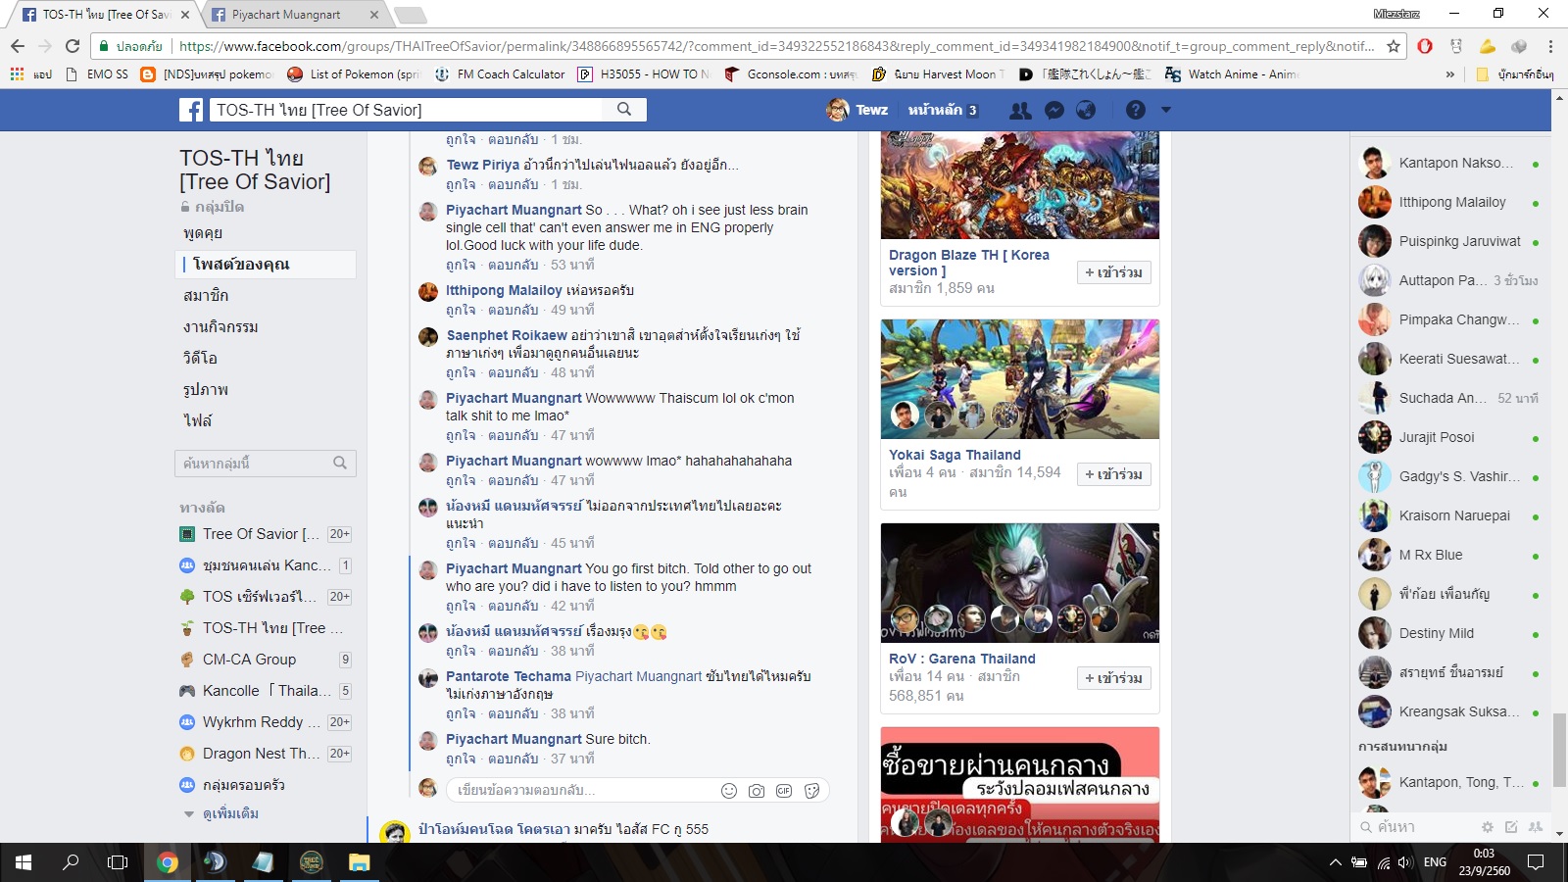Open chat with Destiny Mild
The width and height of the screenshot is (1568, 882).
pos(1449,633)
